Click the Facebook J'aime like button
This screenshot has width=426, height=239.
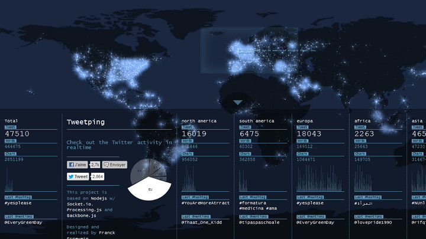tap(77, 165)
